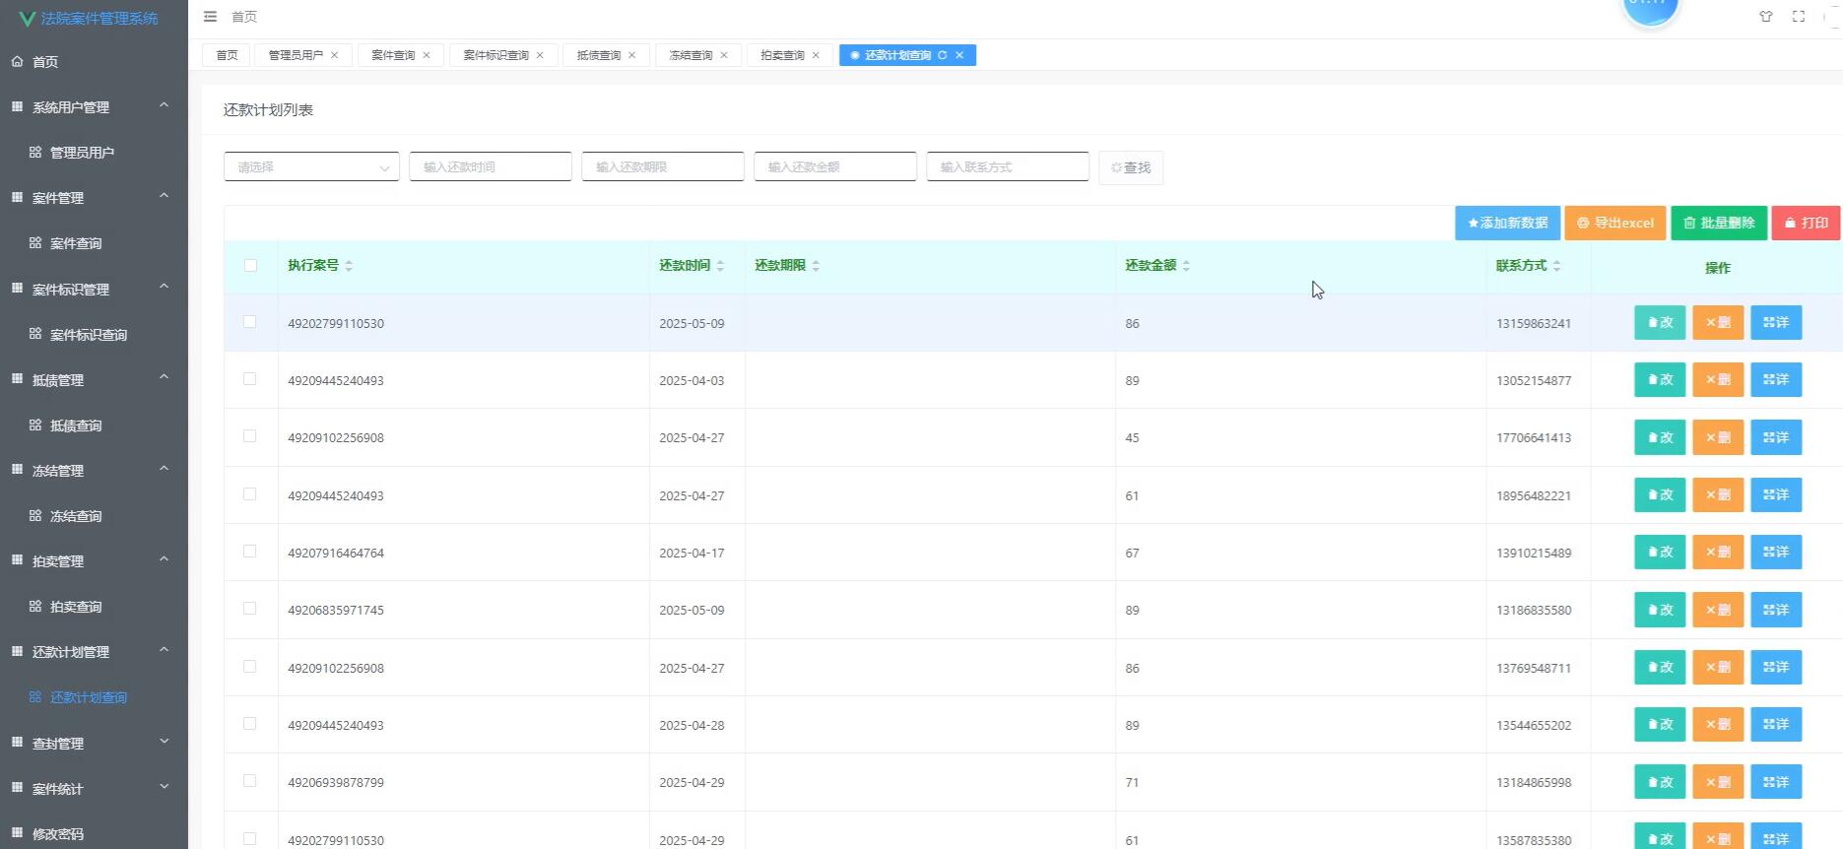Sort by 还款时间 column arrows
Screen dimensions: 1843x849
click(x=720, y=266)
